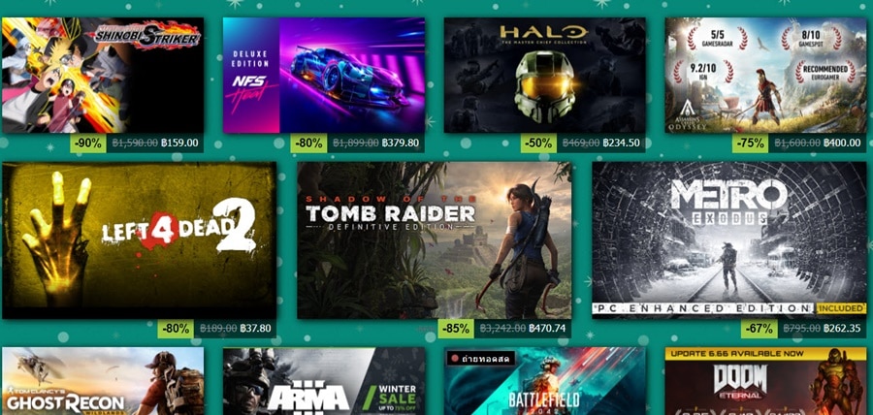The height and width of the screenshot is (415, 873).
Task: Click the -85% Tomb Raider discount badge
Action: click(x=456, y=328)
